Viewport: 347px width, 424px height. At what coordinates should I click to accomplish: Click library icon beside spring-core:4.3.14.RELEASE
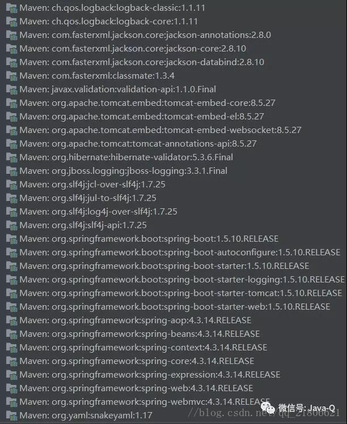coord(12,361)
